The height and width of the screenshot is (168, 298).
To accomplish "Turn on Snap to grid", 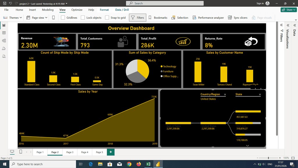I will (107, 17).
